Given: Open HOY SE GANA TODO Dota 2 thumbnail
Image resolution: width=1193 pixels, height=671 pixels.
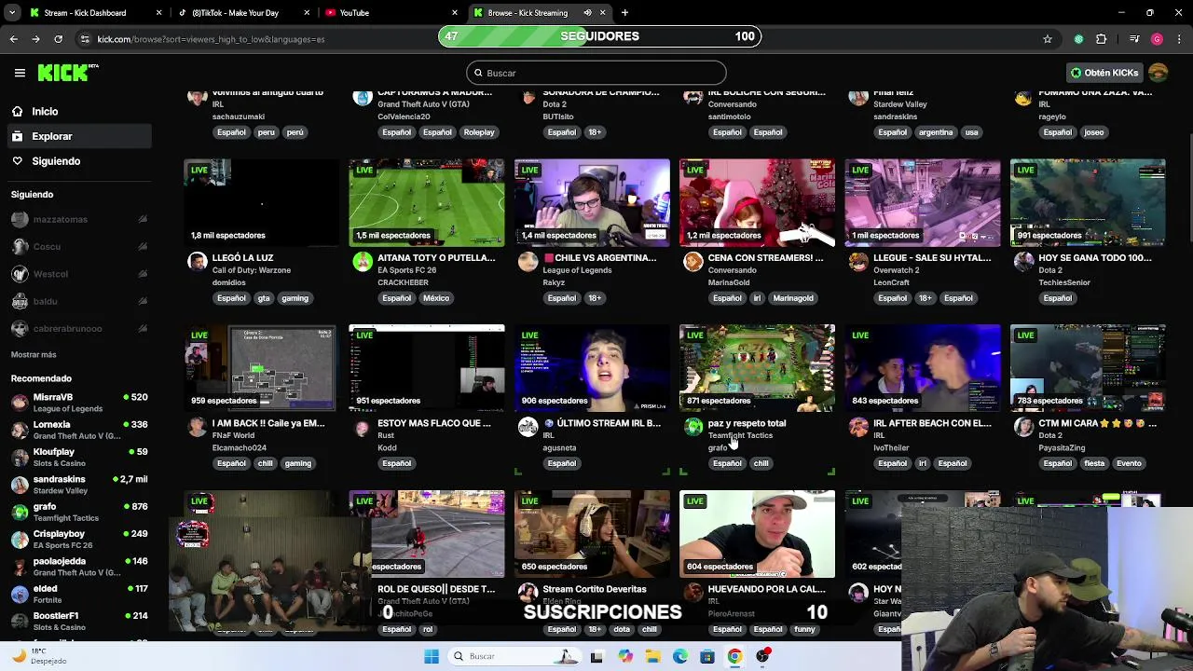Looking at the screenshot, I should pyautogui.click(x=1088, y=202).
